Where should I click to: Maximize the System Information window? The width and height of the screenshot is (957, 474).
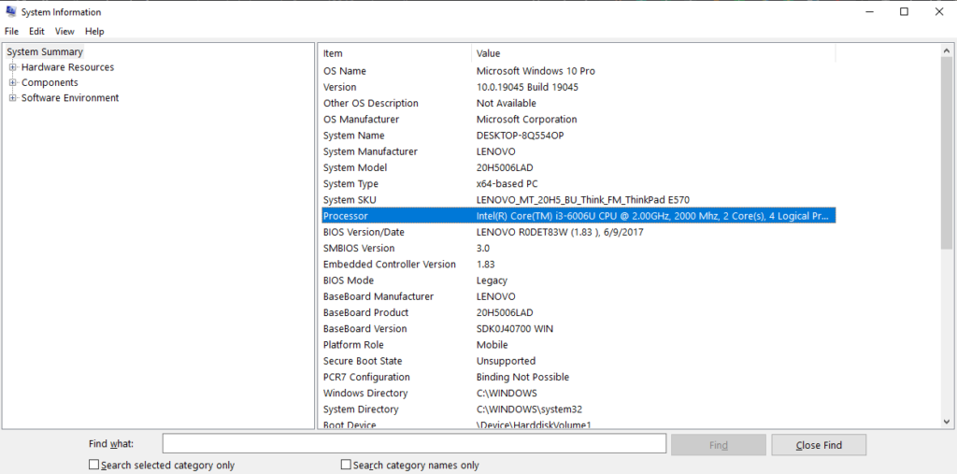click(x=904, y=11)
